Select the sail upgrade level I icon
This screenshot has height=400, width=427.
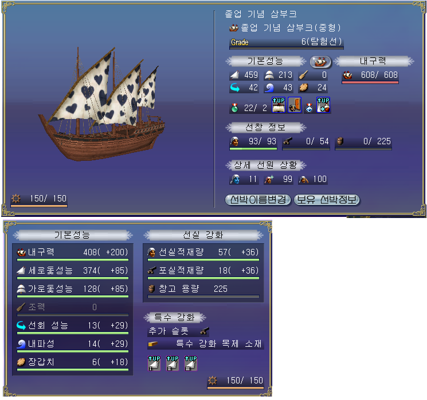154,363
